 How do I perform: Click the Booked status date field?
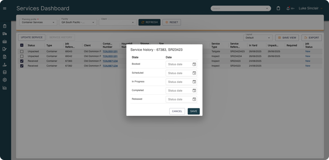[181, 64]
